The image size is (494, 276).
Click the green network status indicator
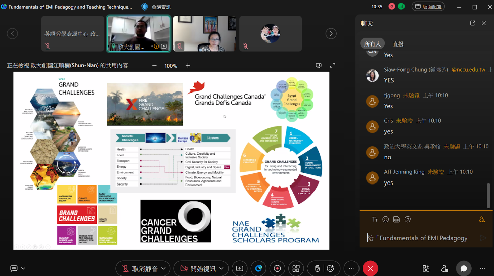tap(401, 6)
